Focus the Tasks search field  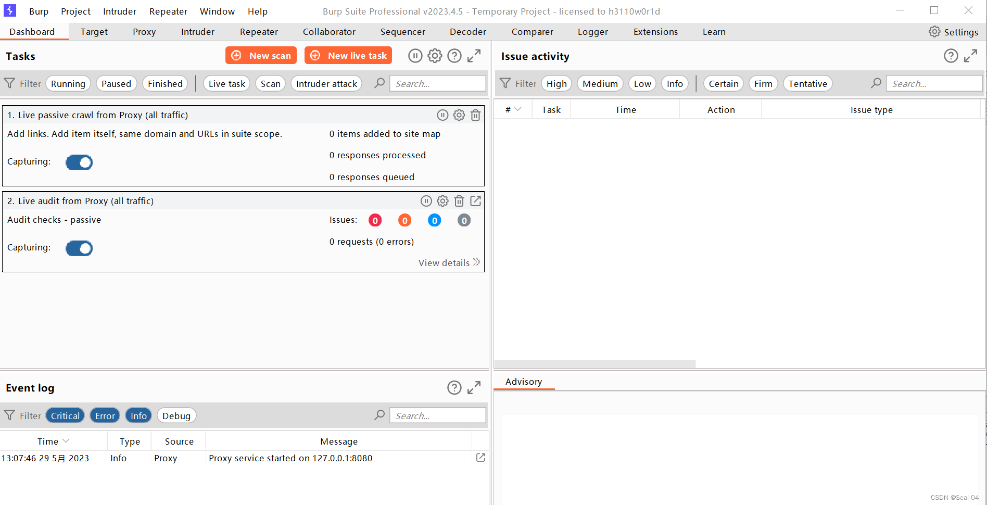438,83
